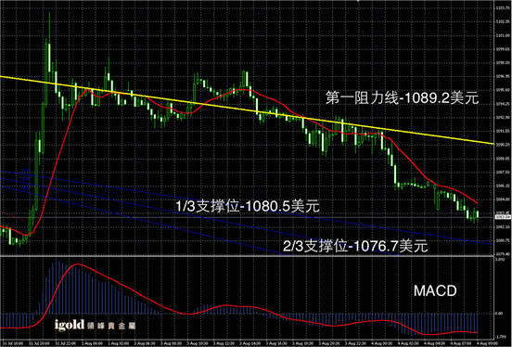Viewport: 512px width, 347px height.
Task: Click the red MACD signal line peak
Action: [76, 264]
